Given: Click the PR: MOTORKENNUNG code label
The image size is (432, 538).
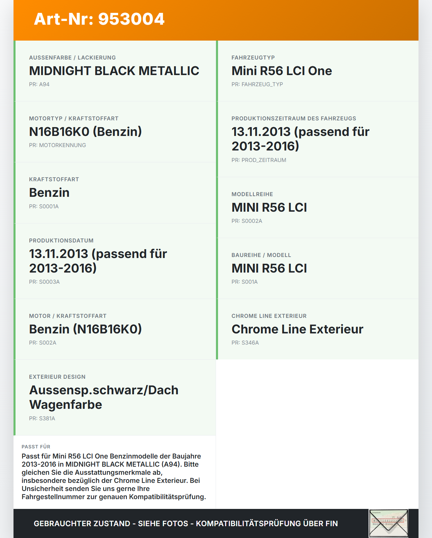Looking at the screenshot, I should (57, 145).
